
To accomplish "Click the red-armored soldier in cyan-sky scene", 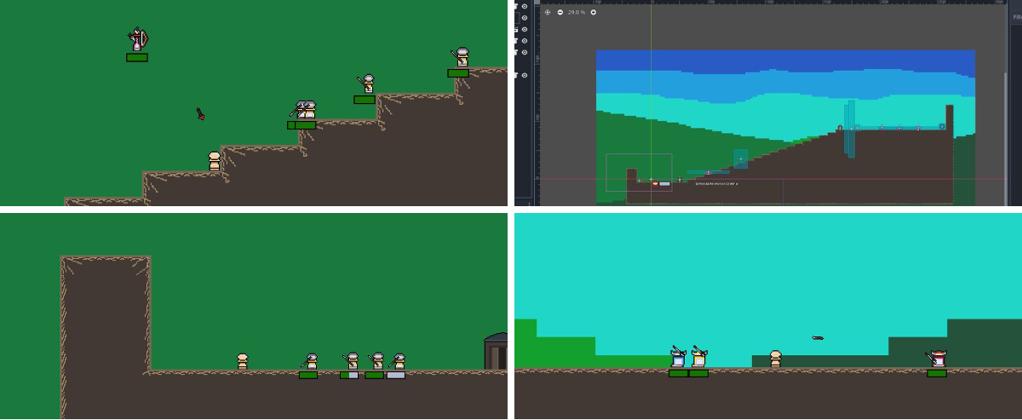I will 937,358.
